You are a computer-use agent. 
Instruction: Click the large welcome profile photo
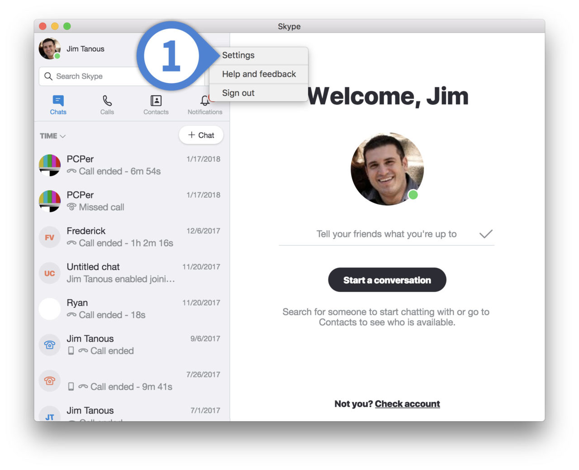(387, 169)
